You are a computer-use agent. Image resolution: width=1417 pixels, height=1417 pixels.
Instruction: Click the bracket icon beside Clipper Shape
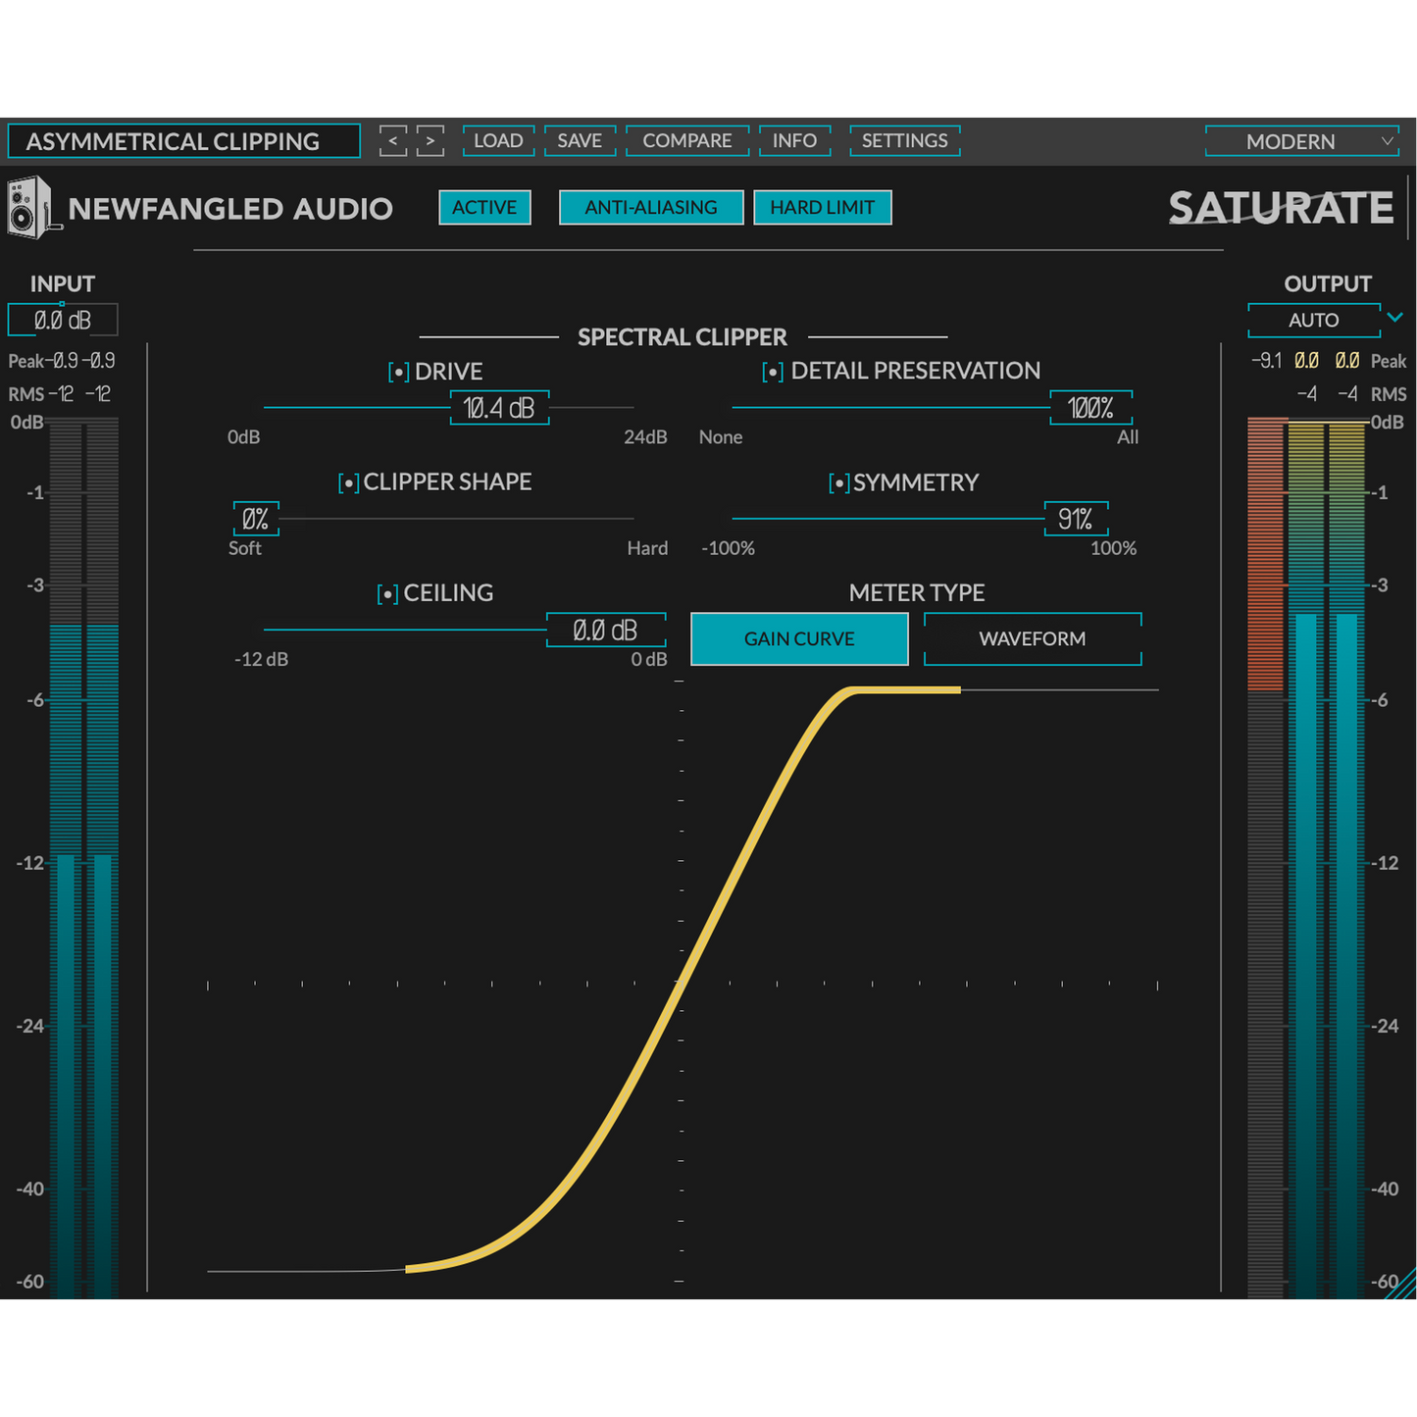pyautogui.click(x=348, y=483)
